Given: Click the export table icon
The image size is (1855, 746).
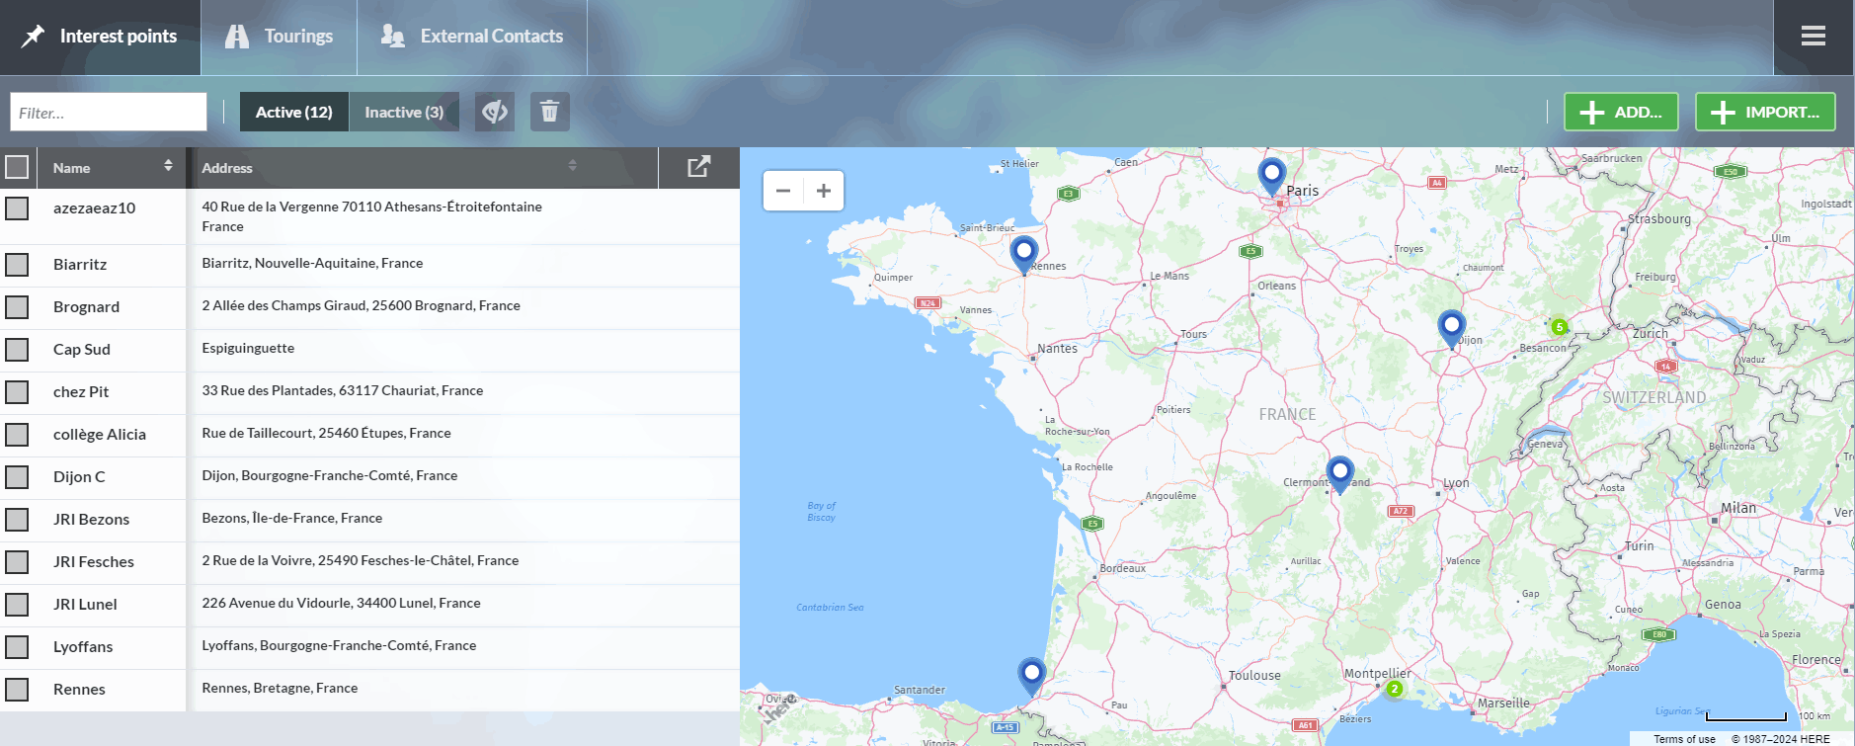Looking at the screenshot, I should (x=698, y=167).
